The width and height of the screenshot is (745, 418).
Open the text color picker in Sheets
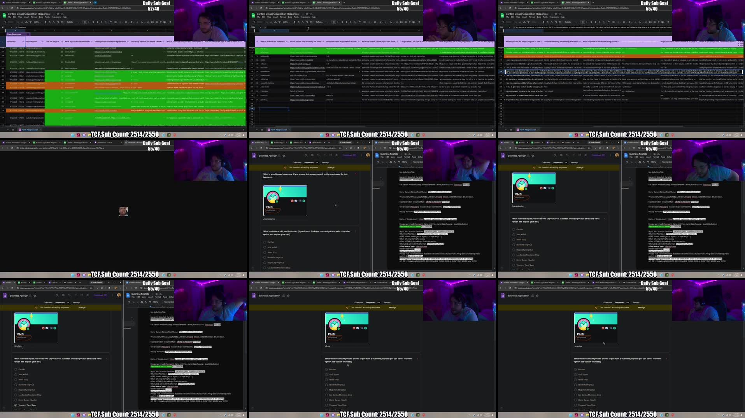[106, 22]
